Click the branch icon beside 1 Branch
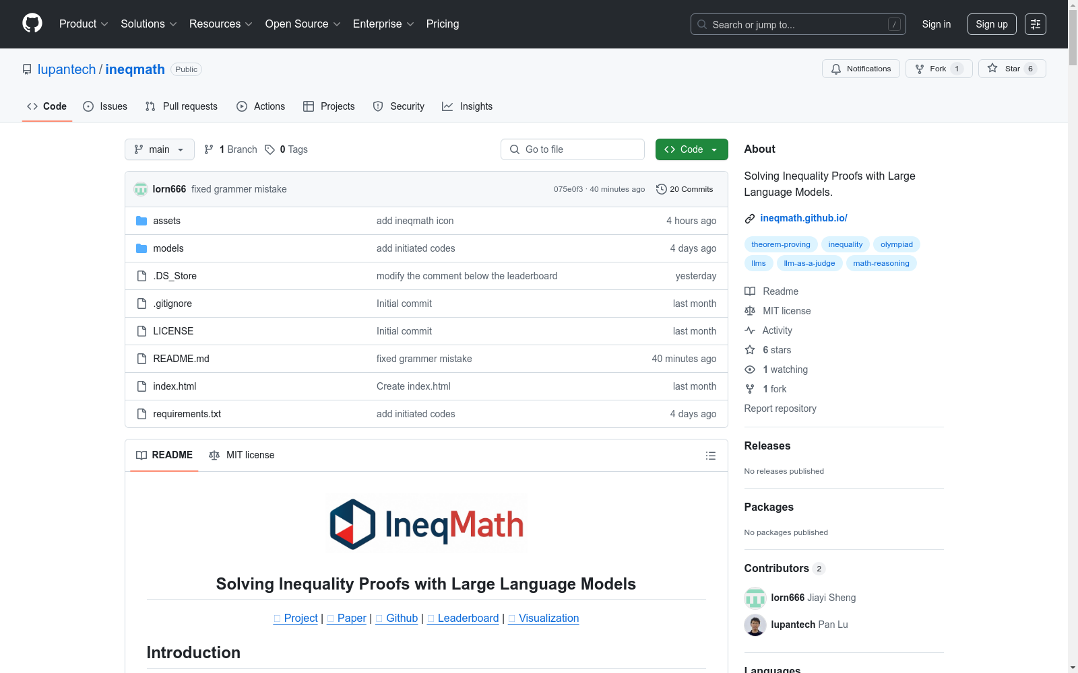1078x673 pixels. tap(209, 149)
